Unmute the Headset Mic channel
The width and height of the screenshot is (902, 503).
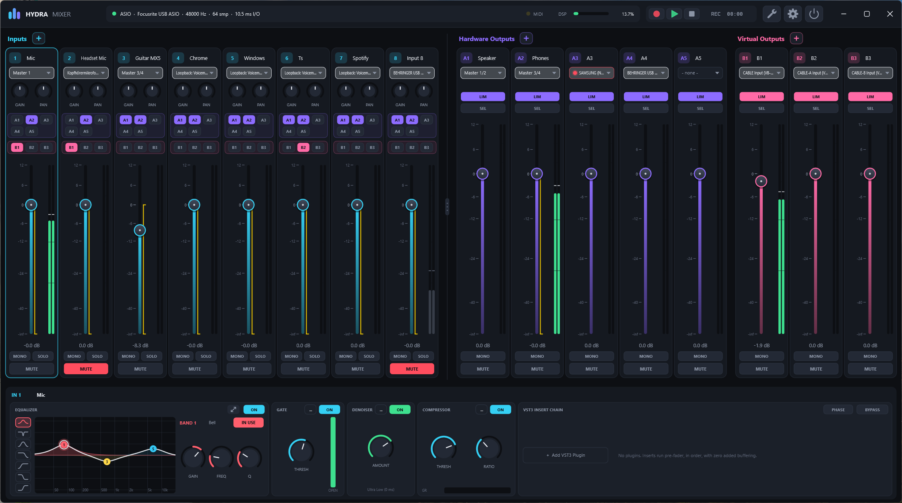tap(86, 369)
